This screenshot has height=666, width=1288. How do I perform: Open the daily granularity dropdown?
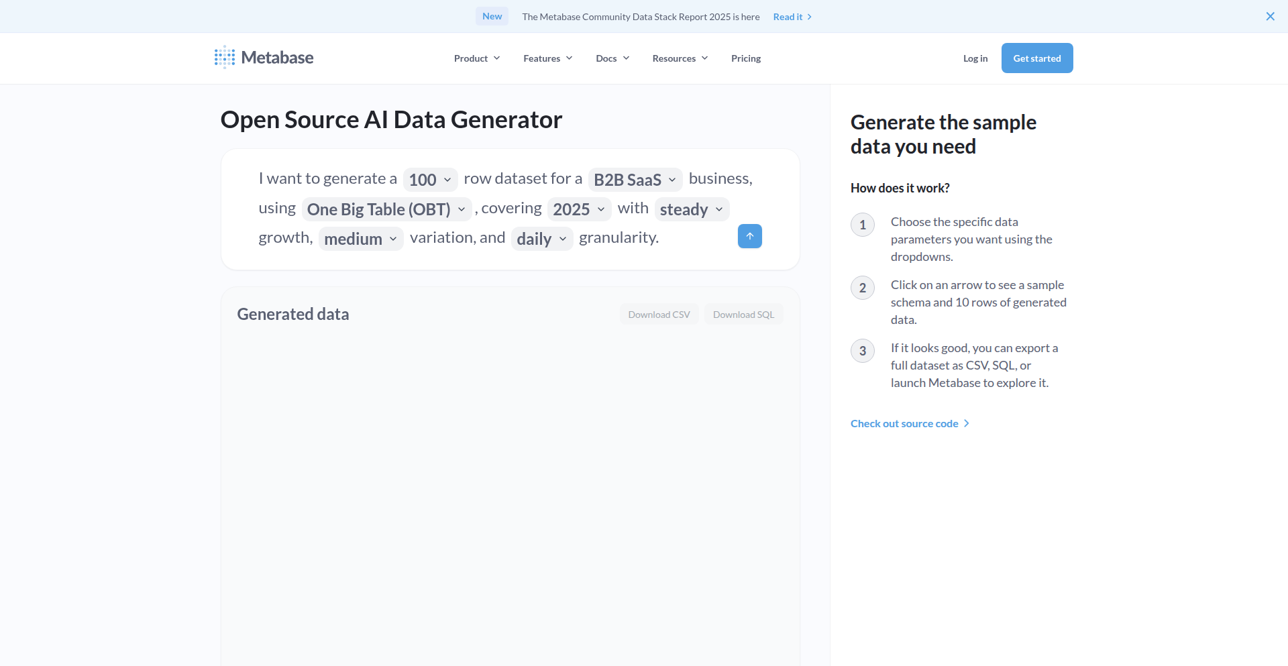click(x=542, y=239)
